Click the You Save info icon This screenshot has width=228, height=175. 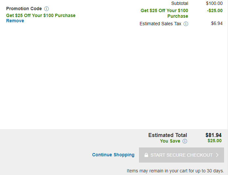tap(185, 141)
